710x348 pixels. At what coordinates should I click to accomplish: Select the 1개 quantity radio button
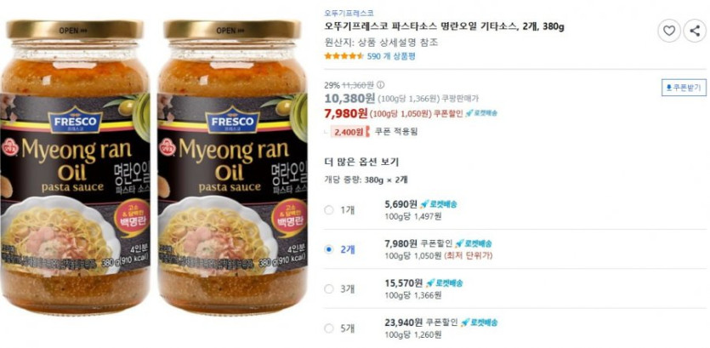coord(329,210)
